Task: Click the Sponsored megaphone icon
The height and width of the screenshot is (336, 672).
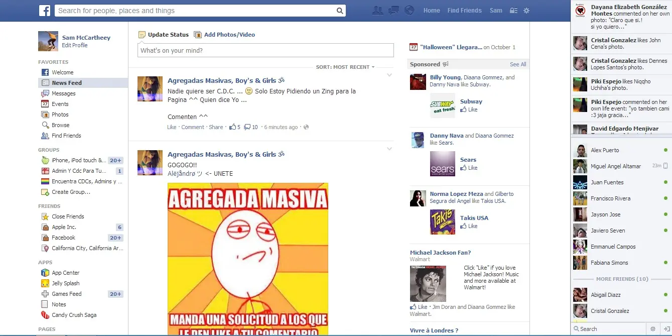Action: coord(445,64)
